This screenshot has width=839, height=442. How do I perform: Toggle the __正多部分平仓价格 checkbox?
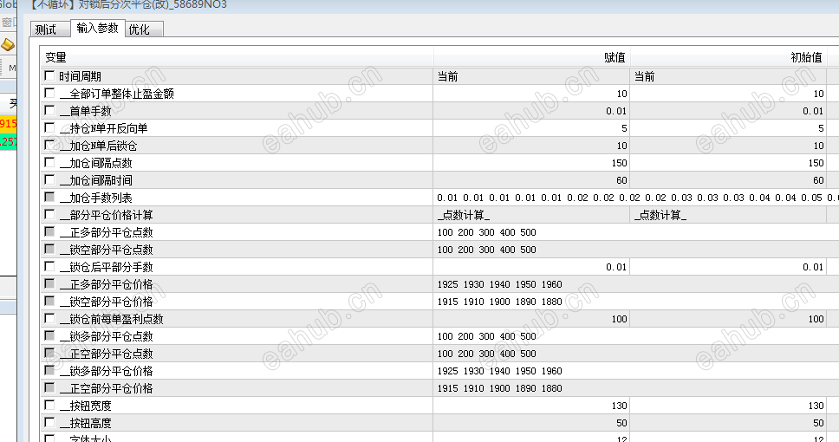49,283
